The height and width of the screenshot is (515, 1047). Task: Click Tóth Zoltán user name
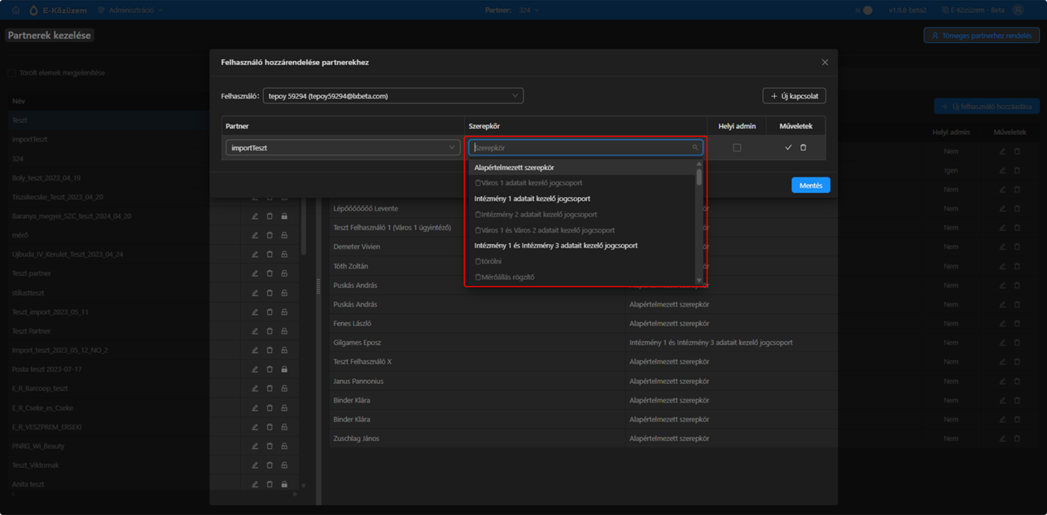350,266
